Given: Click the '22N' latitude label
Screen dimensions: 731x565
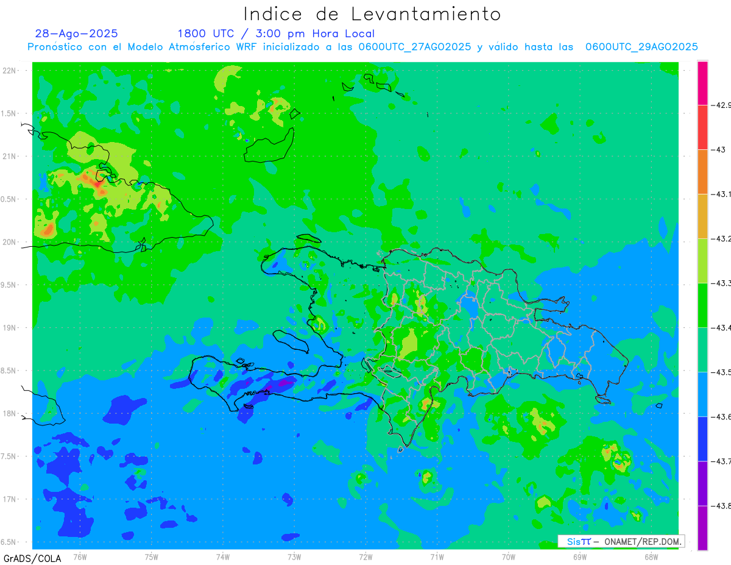Looking at the screenshot, I should [x=9, y=71].
